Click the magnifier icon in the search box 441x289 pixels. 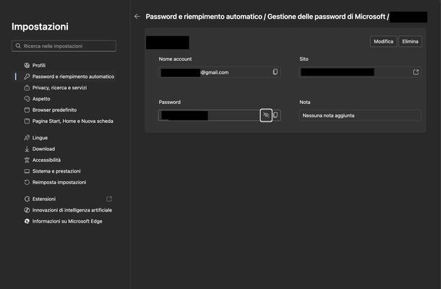pos(18,46)
